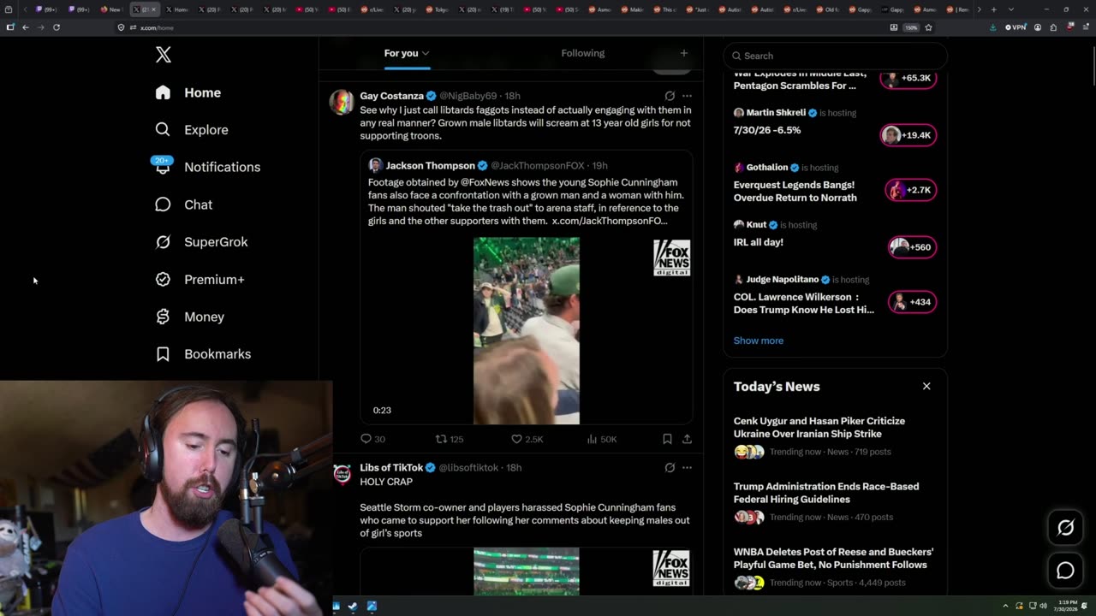The image size is (1096, 616).
Task: Go to Home in sidebar
Action: point(188,92)
